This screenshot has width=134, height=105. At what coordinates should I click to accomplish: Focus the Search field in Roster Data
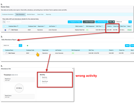point(14,22)
